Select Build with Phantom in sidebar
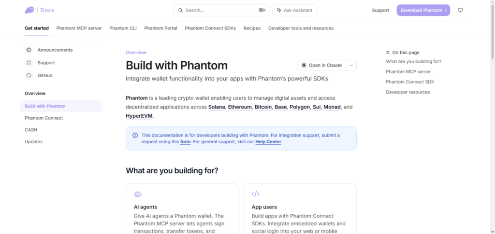 point(61,106)
